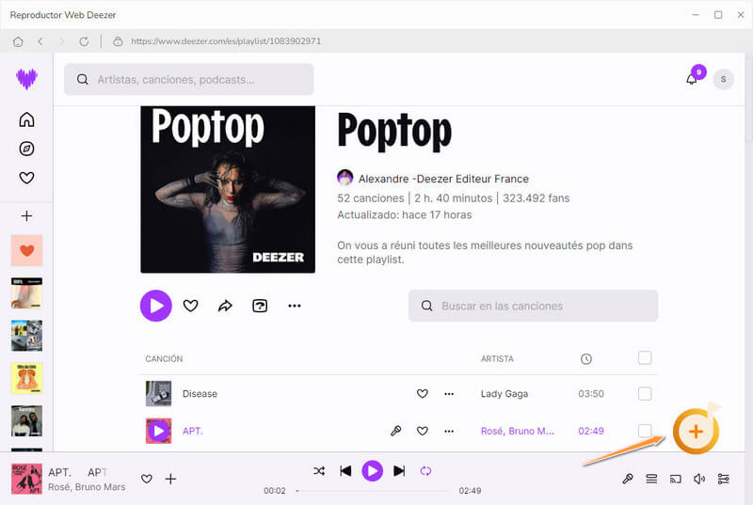
Task: Toggle select-all checkbox in header
Action: (645, 357)
